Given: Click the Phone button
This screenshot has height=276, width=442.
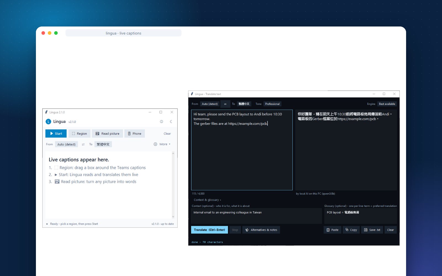Looking at the screenshot, I should tap(135, 134).
